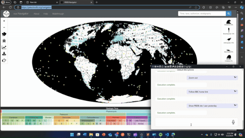245x138 pixels.
Task: Select the Ordovician period on timescale
Action: pos(34,118)
